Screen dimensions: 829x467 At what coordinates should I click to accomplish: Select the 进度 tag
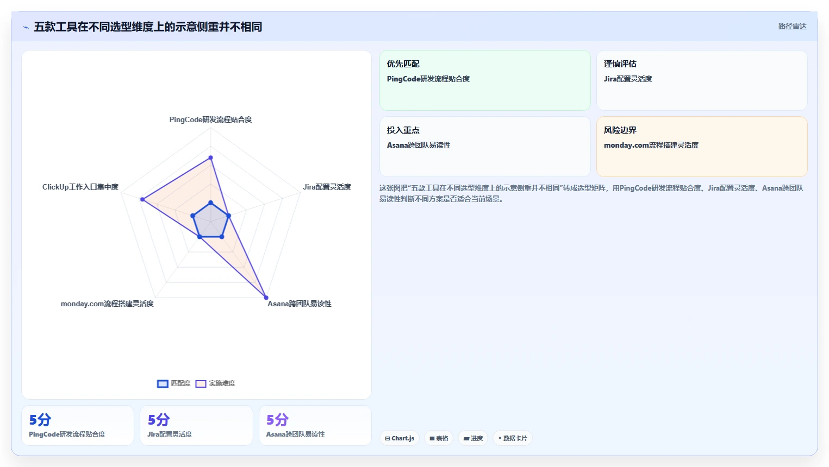(x=473, y=438)
